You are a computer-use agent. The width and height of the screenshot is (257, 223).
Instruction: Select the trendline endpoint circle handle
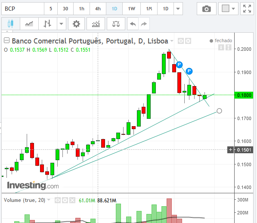coord(219,111)
